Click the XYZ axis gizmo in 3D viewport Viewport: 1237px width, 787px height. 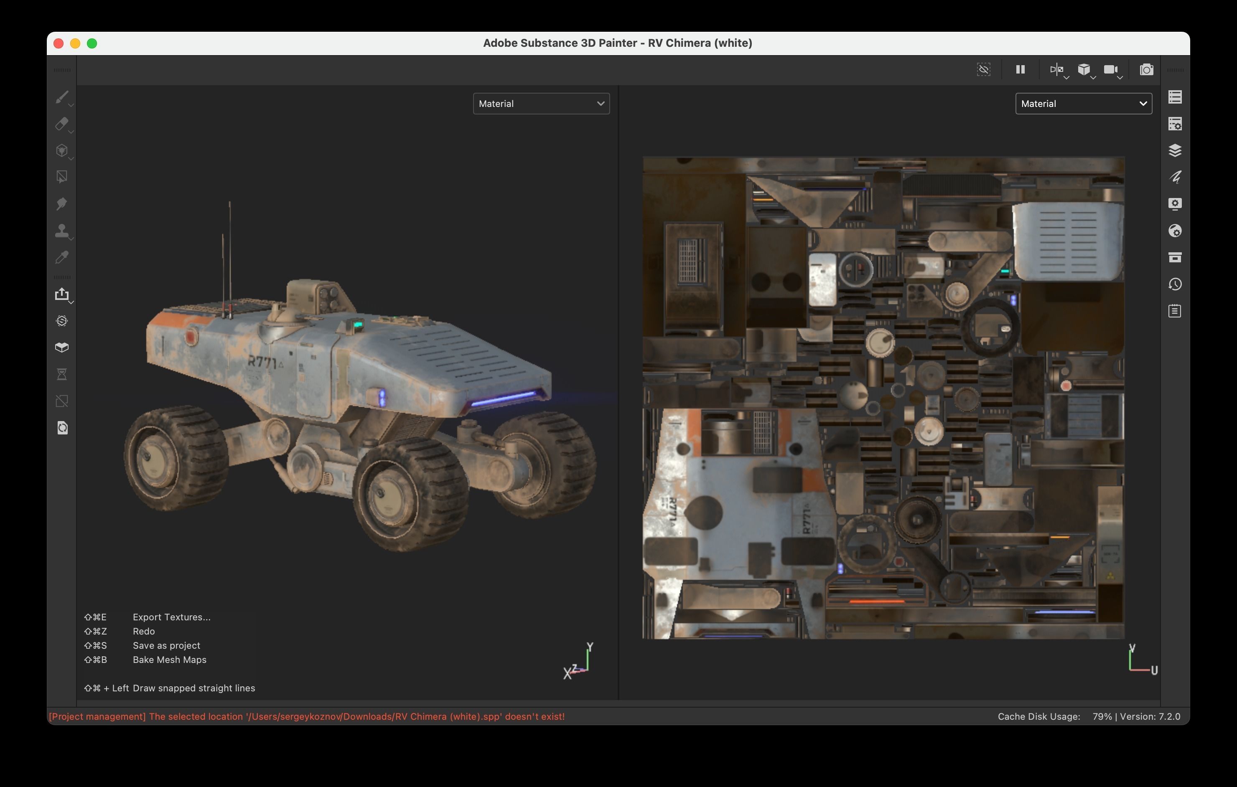click(x=578, y=661)
